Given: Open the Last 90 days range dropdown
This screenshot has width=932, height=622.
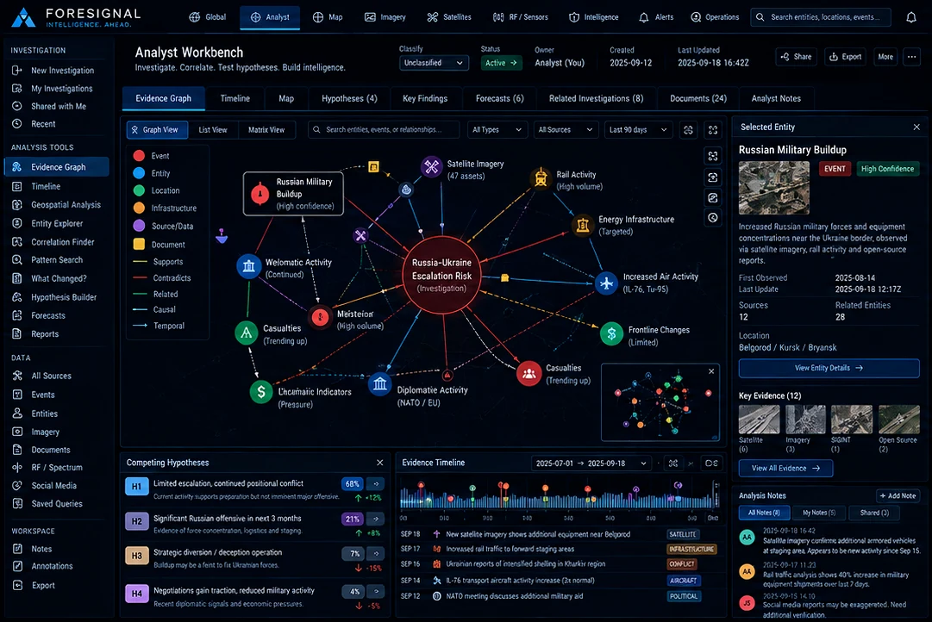Looking at the screenshot, I should pos(638,129).
